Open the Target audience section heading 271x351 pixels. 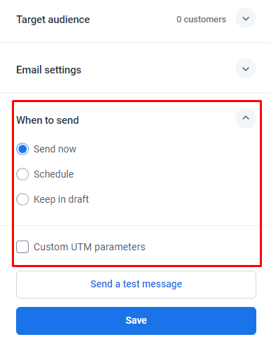(x=53, y=20)
